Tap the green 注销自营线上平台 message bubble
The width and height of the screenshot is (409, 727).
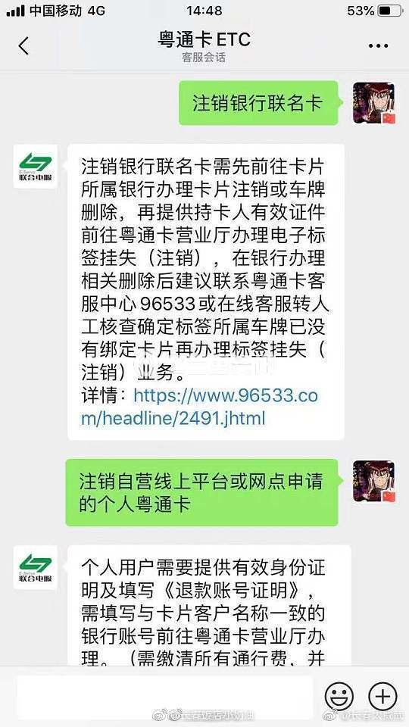[x=202, y=492]
